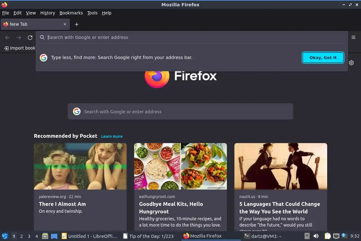Open the Edit menu
This screenshot has height=241, width=361.
click(18, 13)
